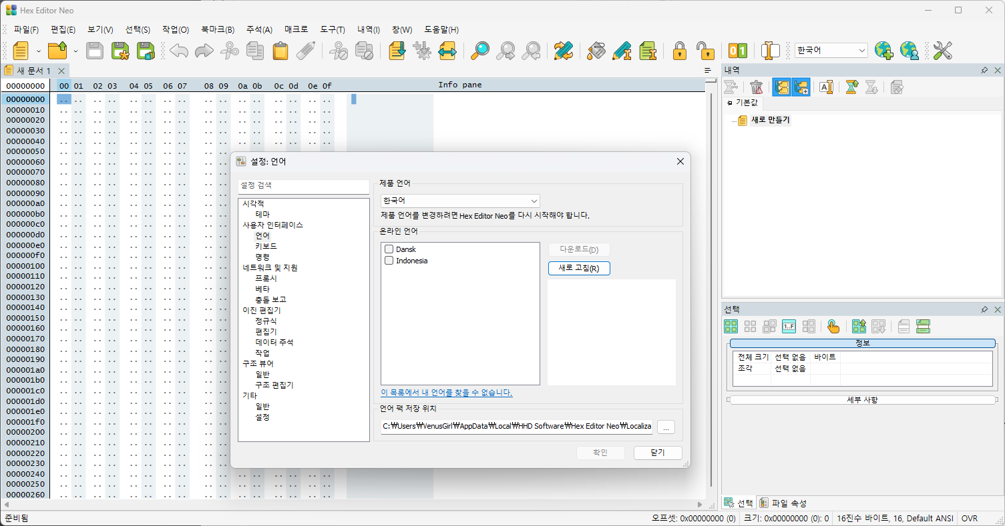The width and height of the screenshot is (1005, 526).
Task: Check the Dansk language checkbox
Action: pyautogui.click(x=389, y=249)
